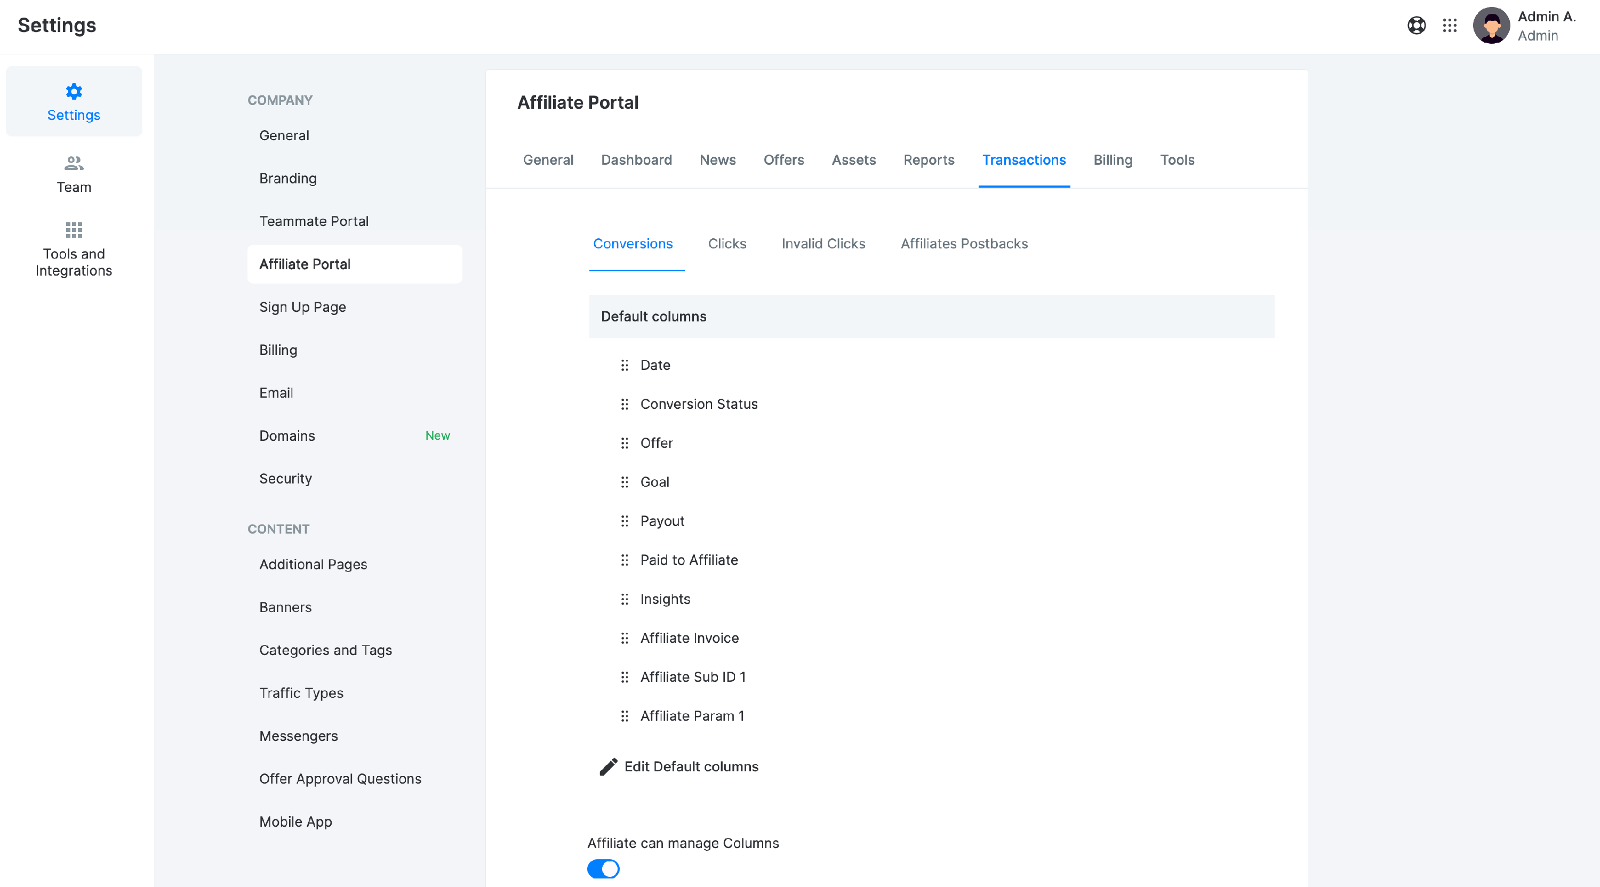The image size is (1600, 887).
Task: Switch to the Billing portal tab
Action: 1113,160
